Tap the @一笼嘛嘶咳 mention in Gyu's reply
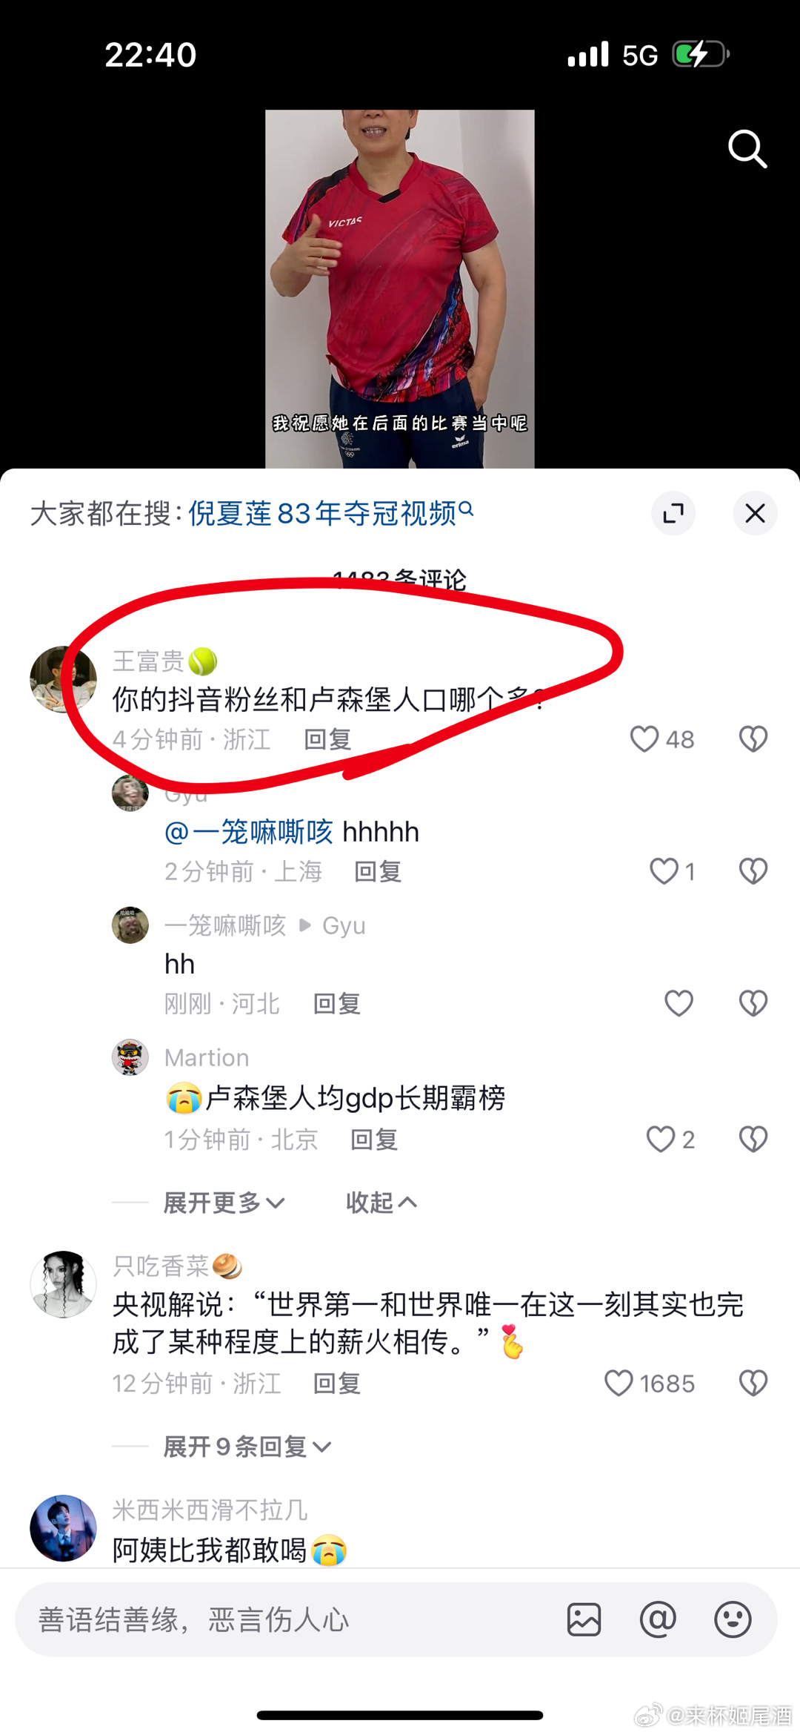800x1735 pixels. pyautogui.click(x=249, y=832)
